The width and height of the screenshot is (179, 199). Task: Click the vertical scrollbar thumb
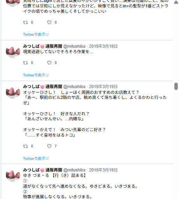tap(176, 86)
